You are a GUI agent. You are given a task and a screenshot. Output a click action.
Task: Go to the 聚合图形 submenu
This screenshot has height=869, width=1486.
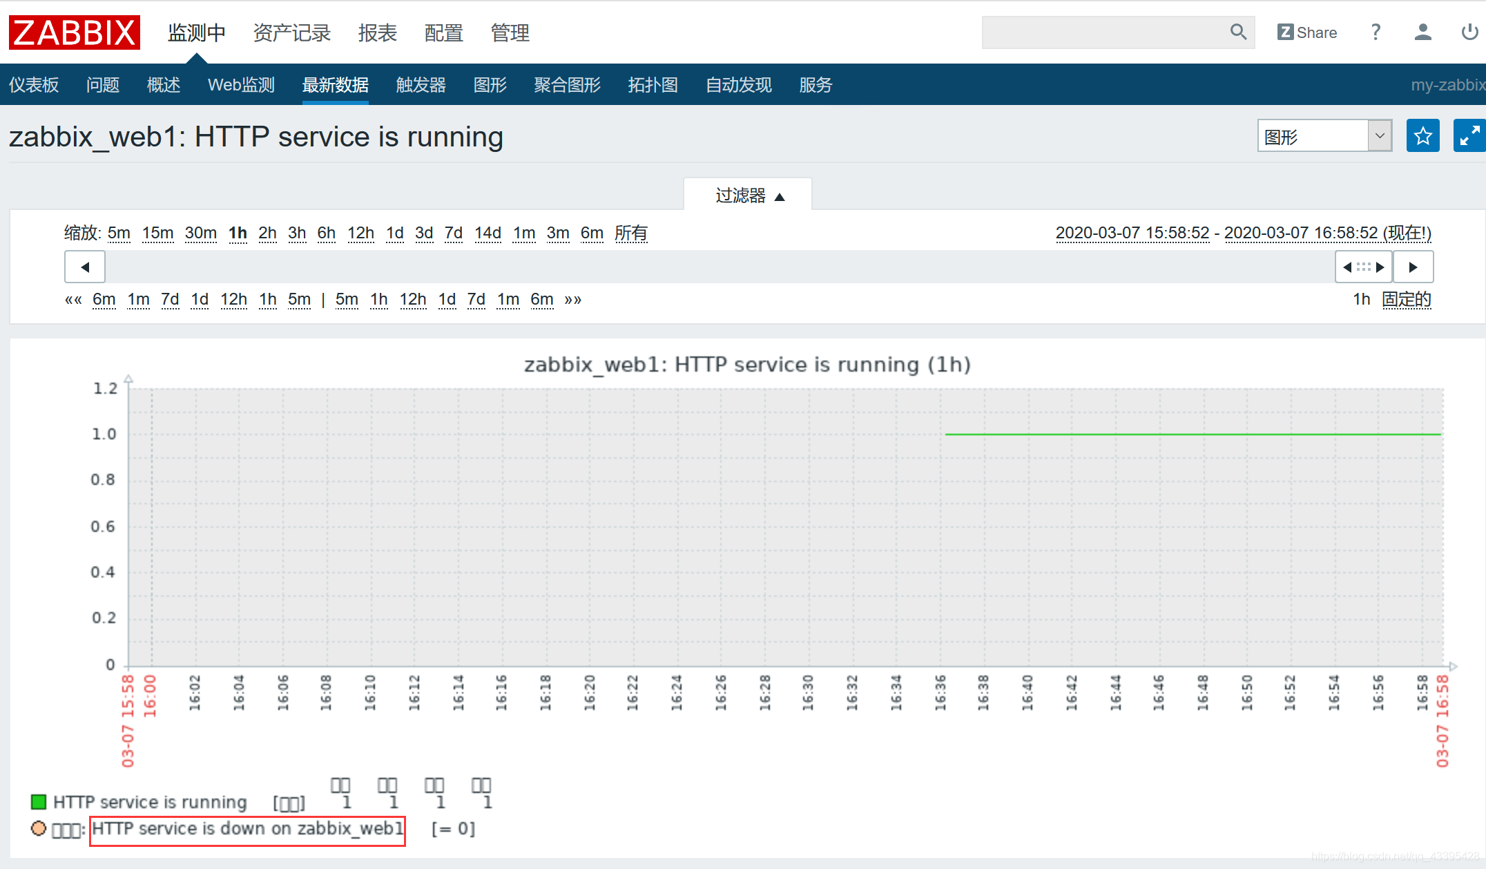pos(568,85)
